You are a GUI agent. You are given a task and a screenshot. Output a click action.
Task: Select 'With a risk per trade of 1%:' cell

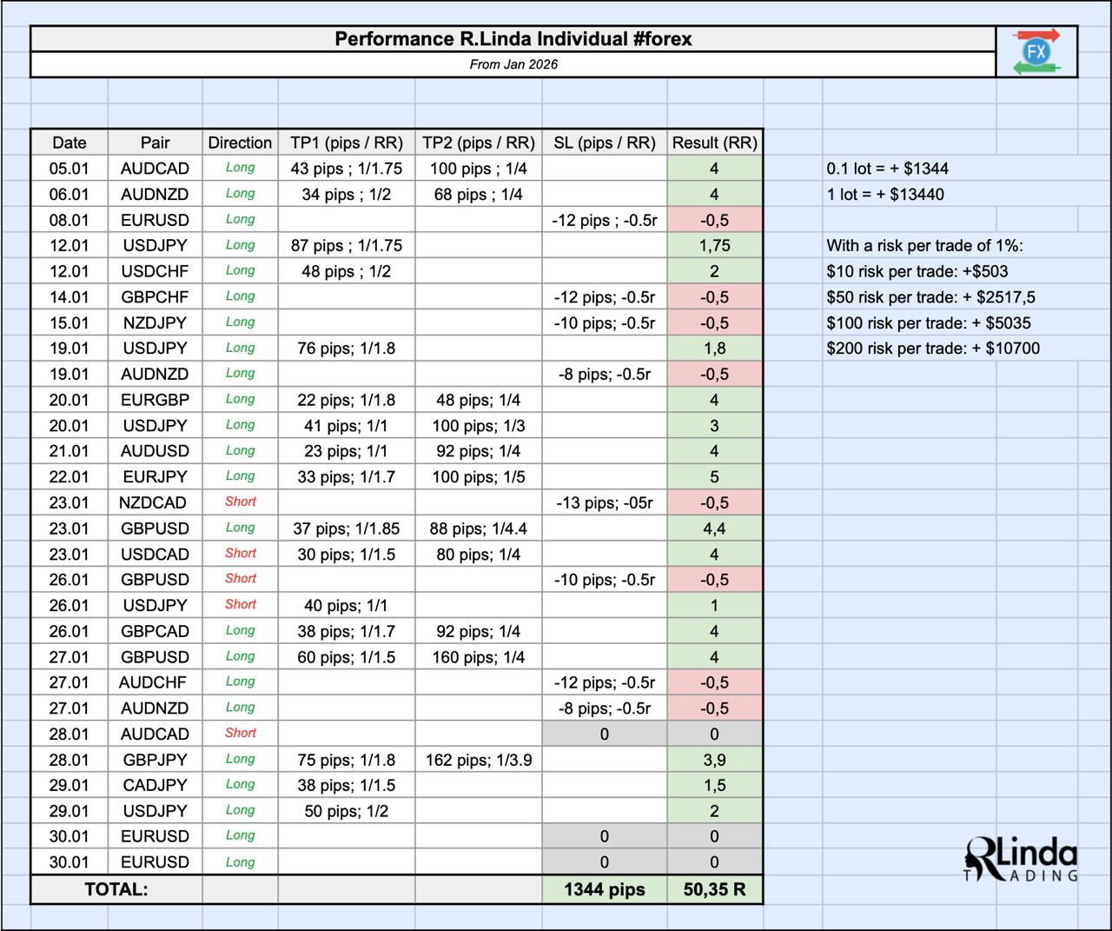click(x=924, y=245)
